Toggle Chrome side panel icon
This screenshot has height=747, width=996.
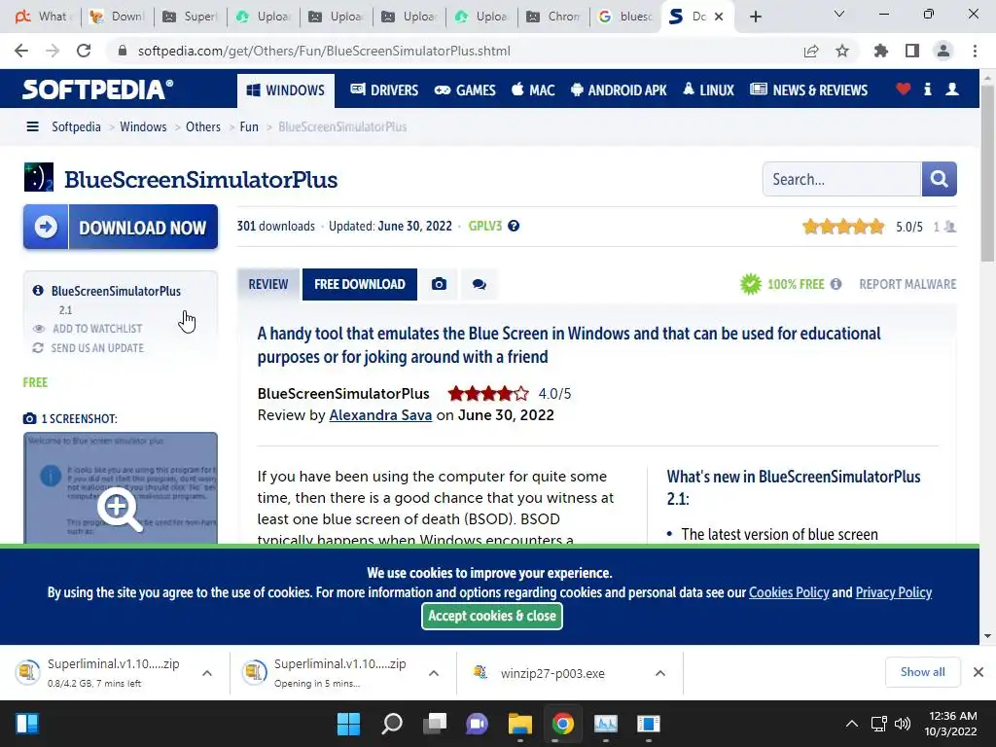[912, 51]
